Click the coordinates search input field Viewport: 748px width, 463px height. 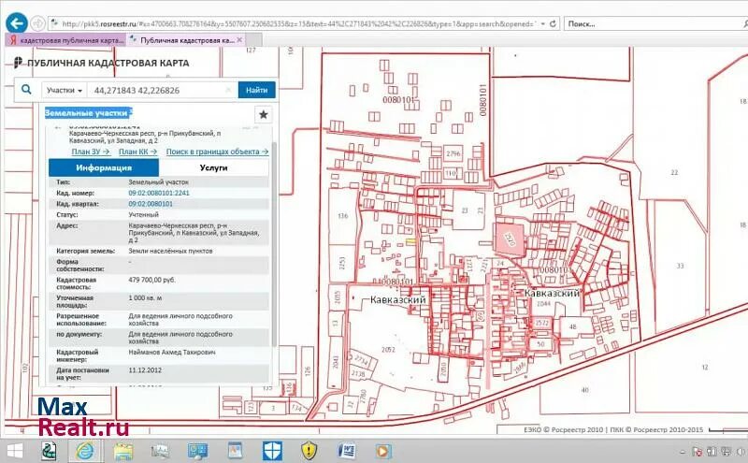[x=157, y=90]
